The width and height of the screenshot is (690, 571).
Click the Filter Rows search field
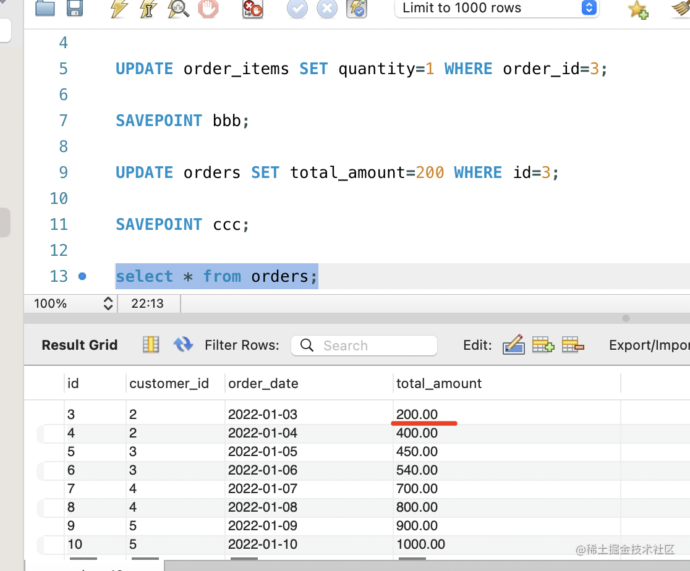tap(364, 345)
